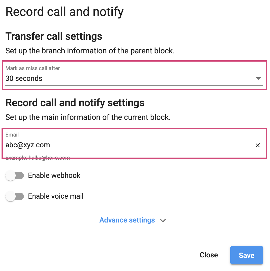Open the Advance settings link

127,220
